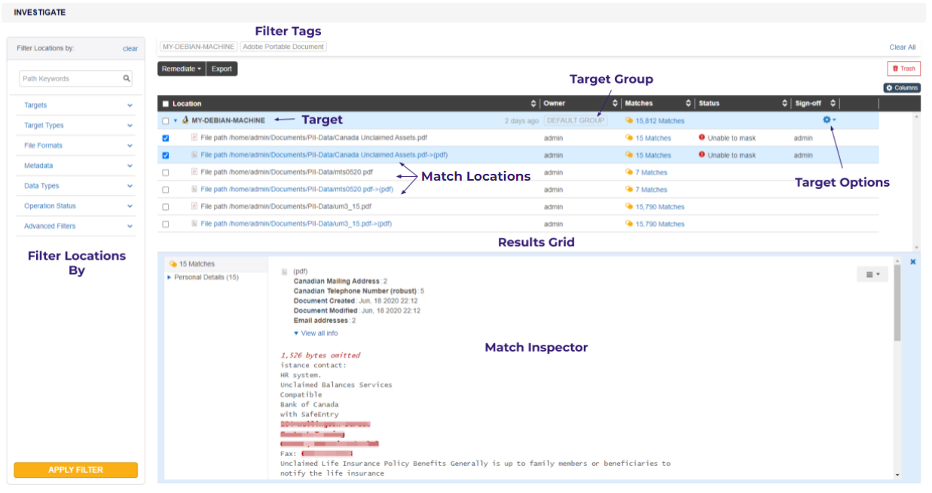This screenshot has width=932, height=493.
Task: Click the sort icon on Matches column
Action: tap(688, 104)
